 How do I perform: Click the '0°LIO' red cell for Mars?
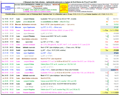tap(116, 42)
